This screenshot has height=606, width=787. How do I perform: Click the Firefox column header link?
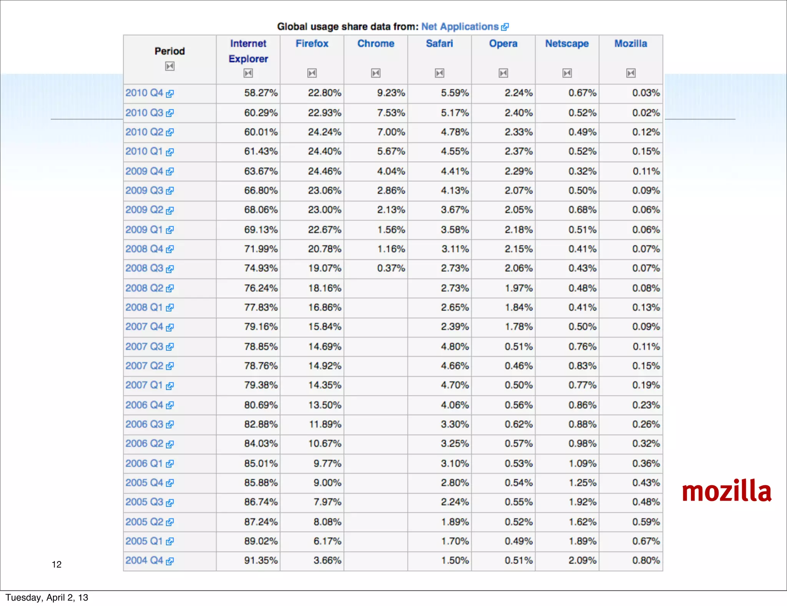pos(312,43)
